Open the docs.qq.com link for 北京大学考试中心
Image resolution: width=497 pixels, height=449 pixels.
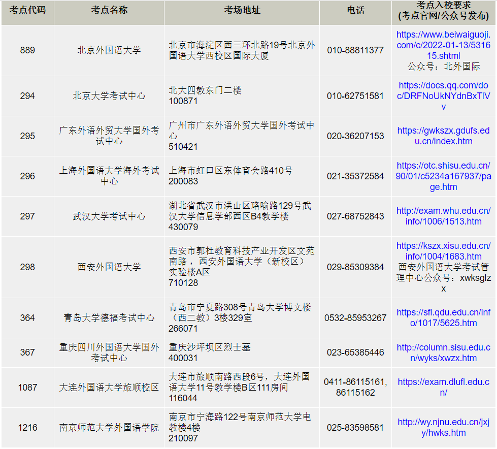click(x=443, y=96)
